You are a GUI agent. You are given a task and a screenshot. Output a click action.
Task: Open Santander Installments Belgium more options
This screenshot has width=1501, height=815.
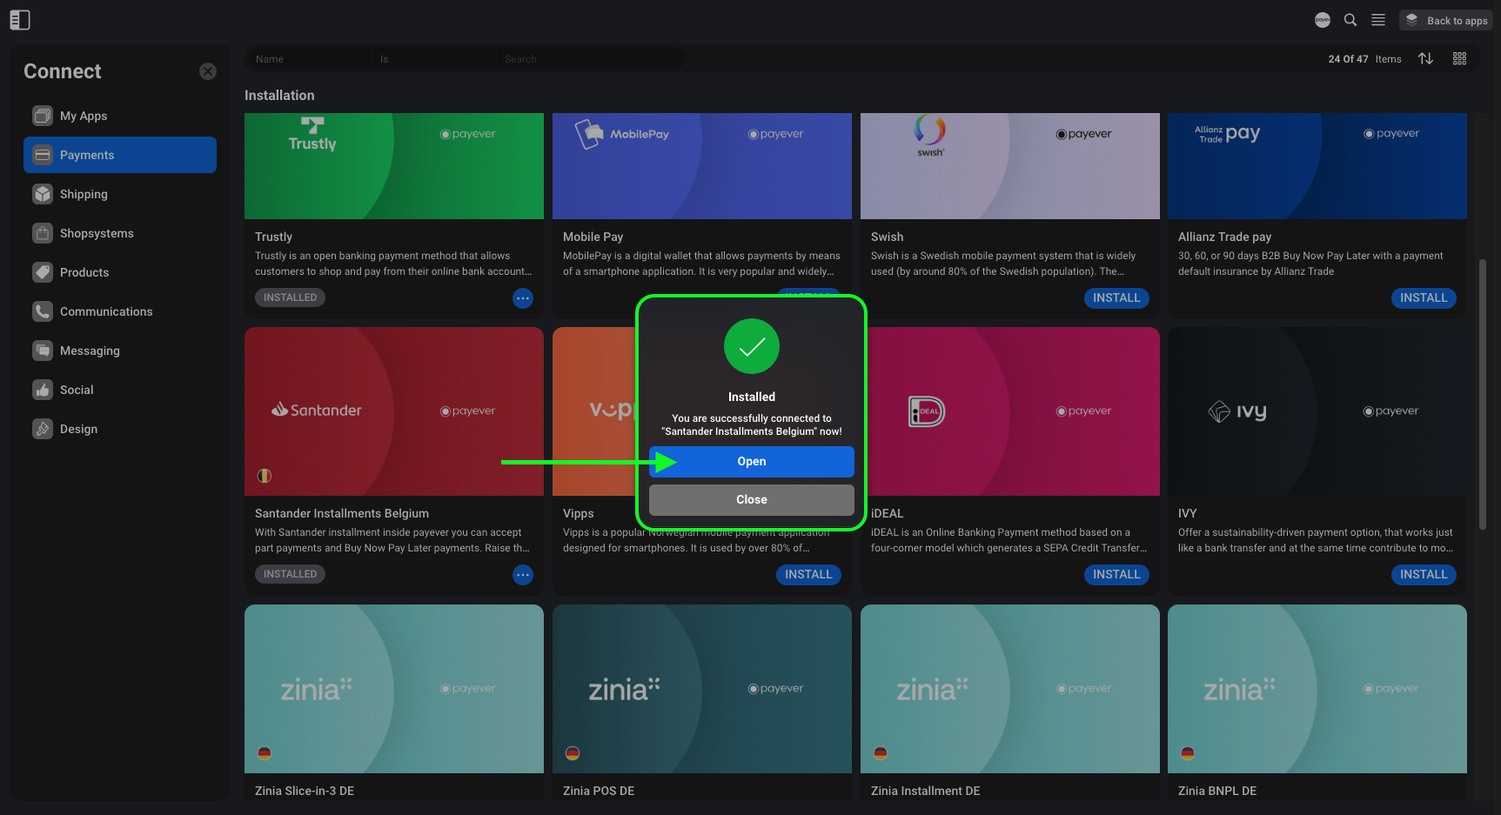[x=523, y=575]
